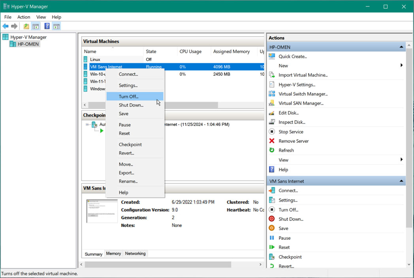This screenshot has width=414, height=278.
Task: Open the Action menu
Action: (x=24, y=17)
